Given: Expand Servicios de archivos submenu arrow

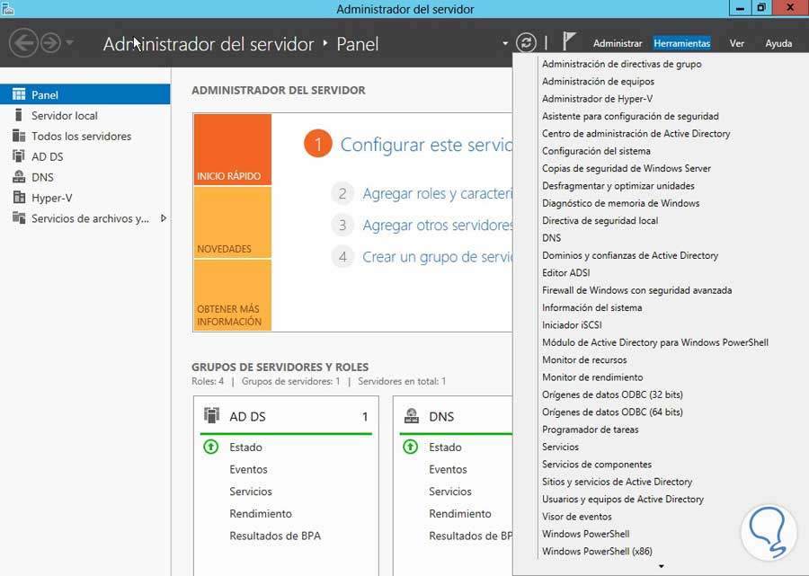Looking at the screenshot, I should [164, 218].
